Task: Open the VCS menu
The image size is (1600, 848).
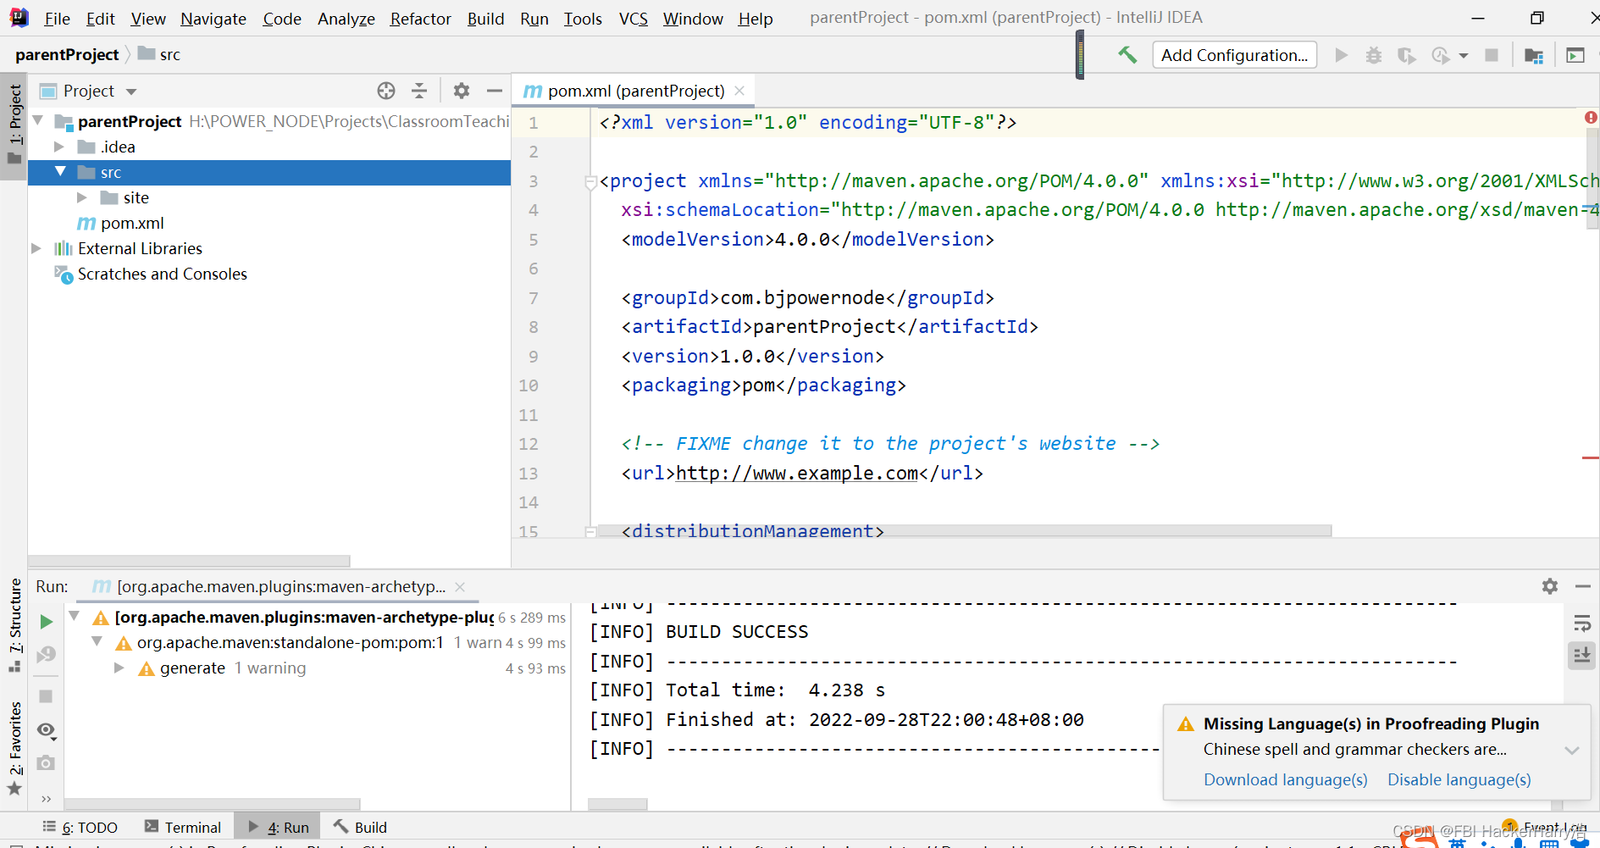Action: point(633,19)
